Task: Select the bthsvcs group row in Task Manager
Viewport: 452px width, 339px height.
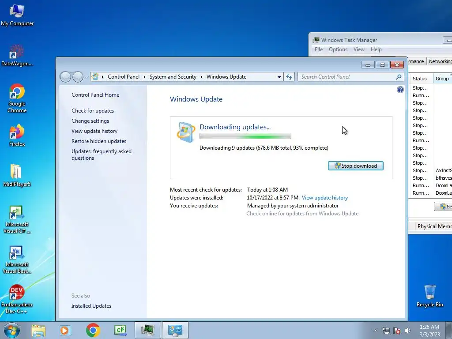Action: [431, 178]
